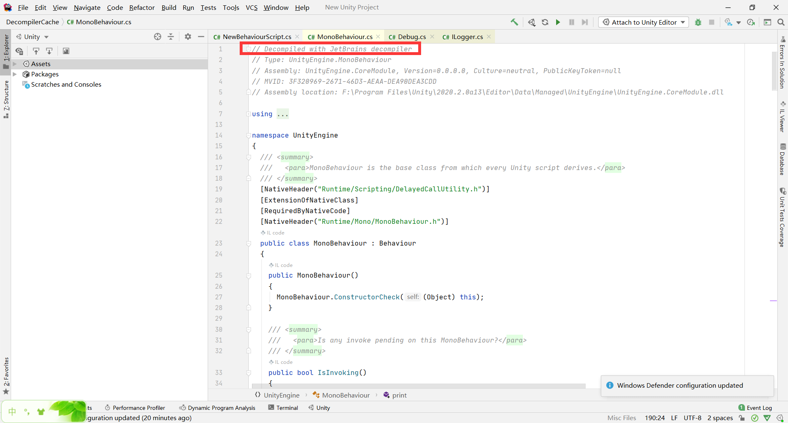
Task: Select Scratches and Consoles in the tree
Action: click(x=66, y=84)
